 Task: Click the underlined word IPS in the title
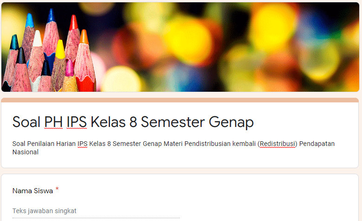coord(77,122)
